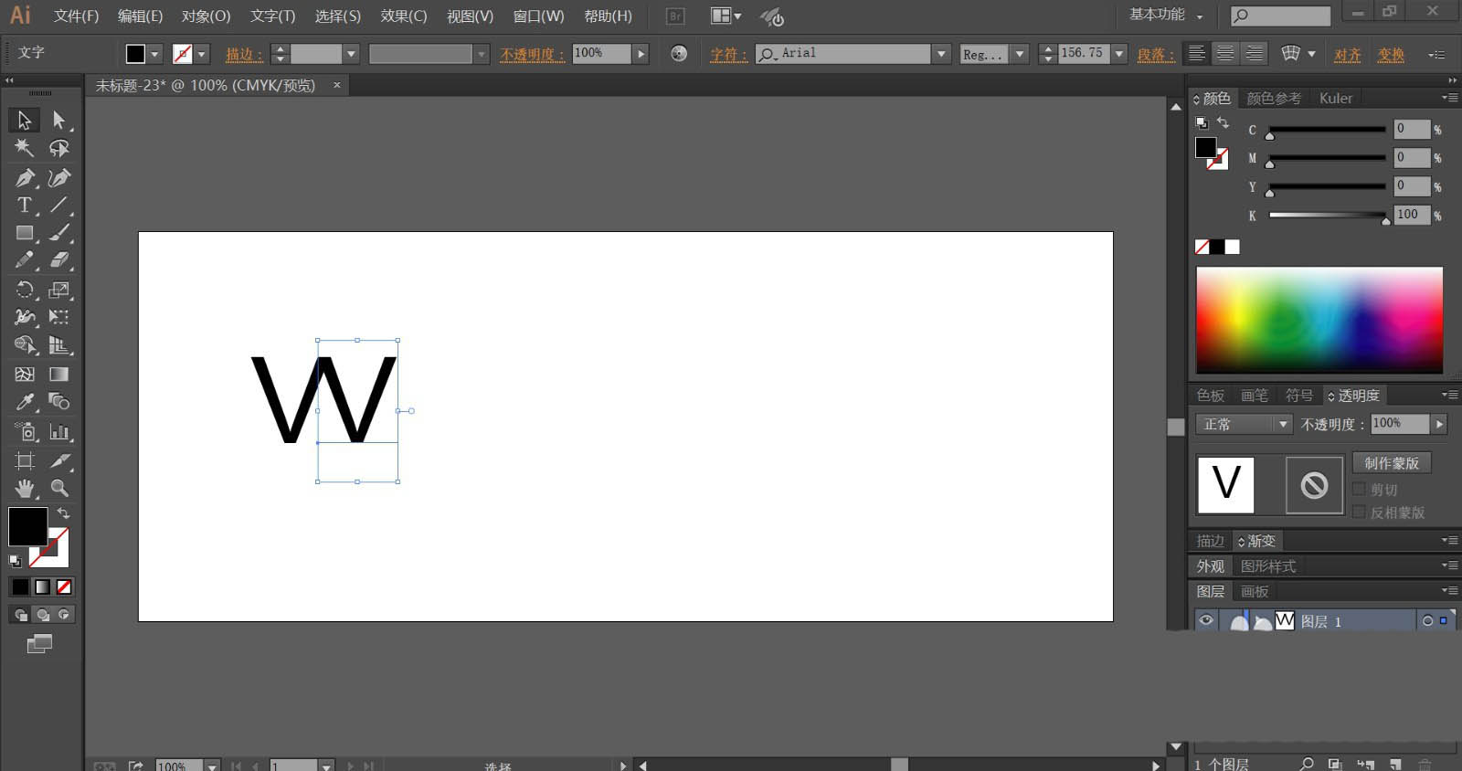The width and height of the screenshot is (1462, 771).
Task: Select the Artboard tool
Action: coord(25,460)
